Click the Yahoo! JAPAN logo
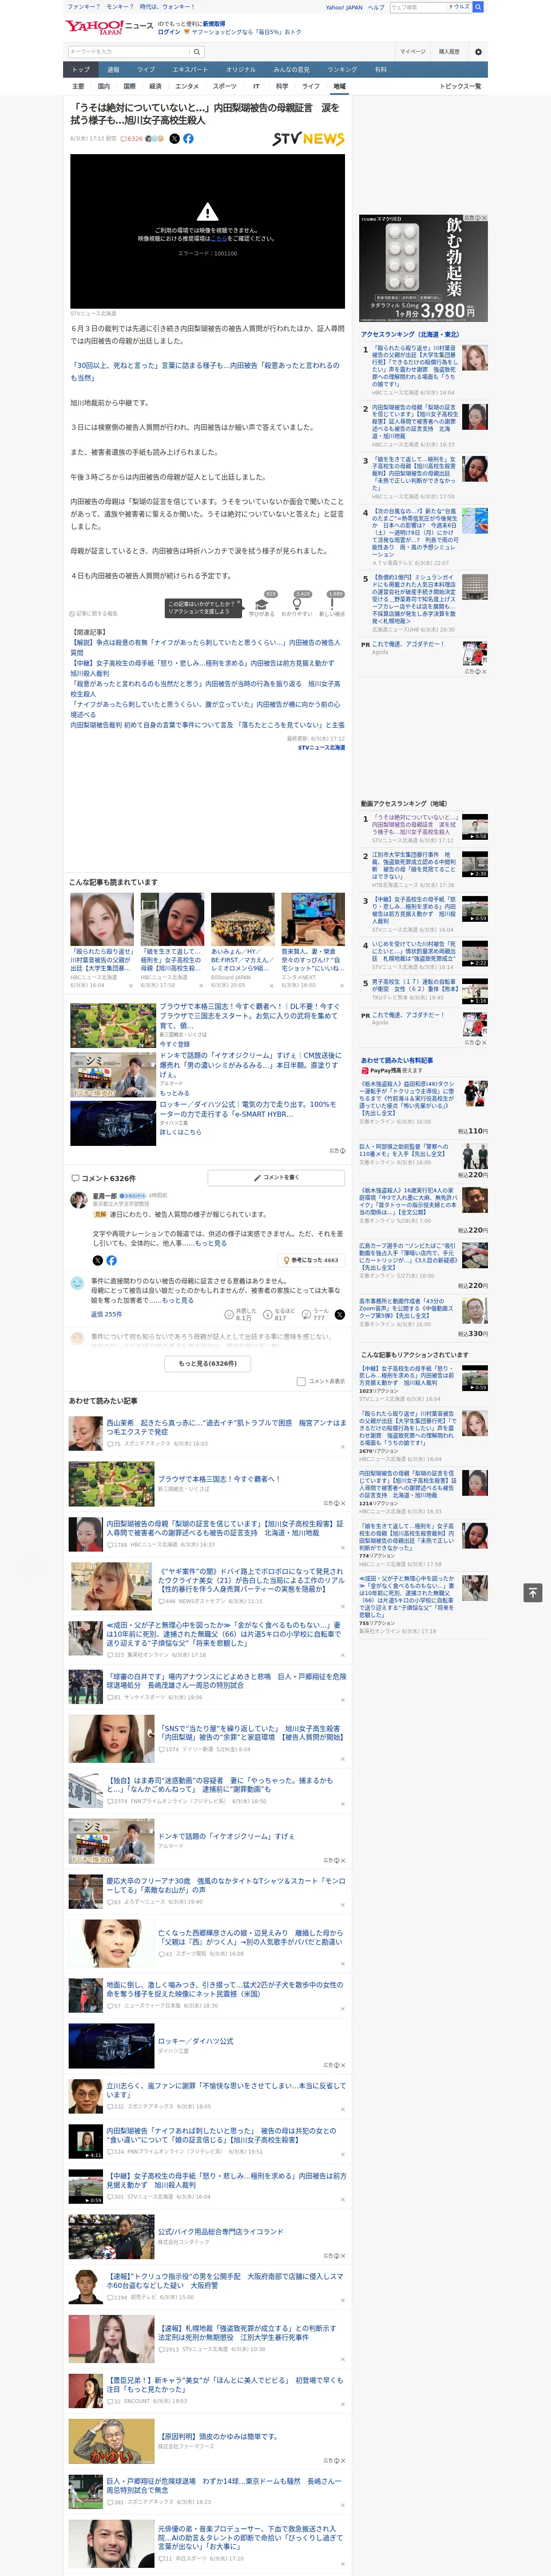This screenshot has height=2576, width=551. 95,27
